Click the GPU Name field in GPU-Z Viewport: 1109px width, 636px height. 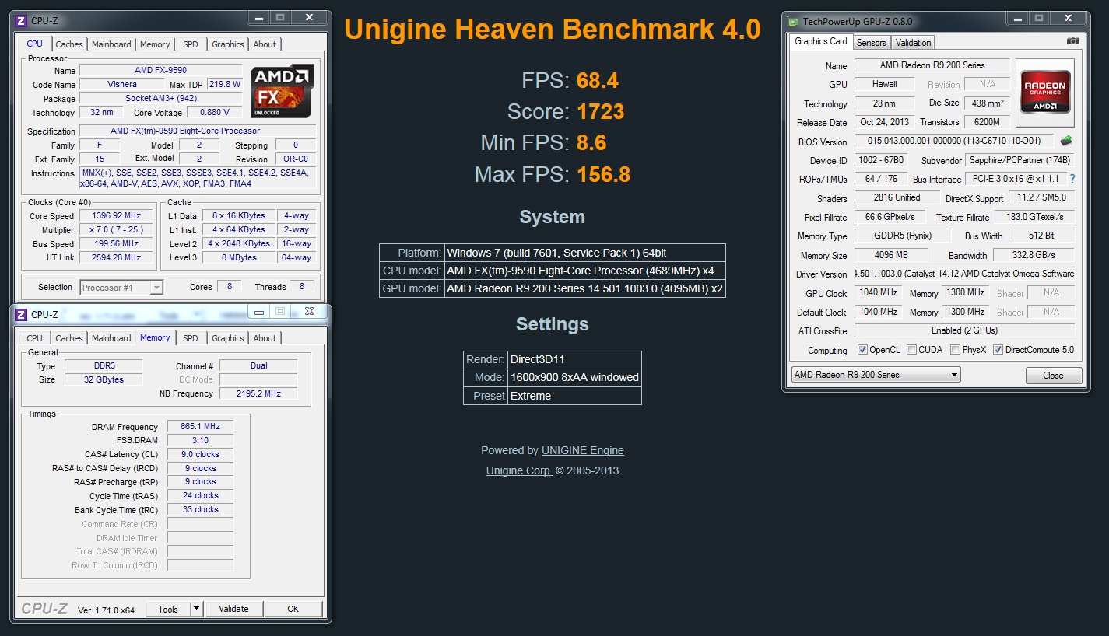pyautogui.click(x=932, y=65)
